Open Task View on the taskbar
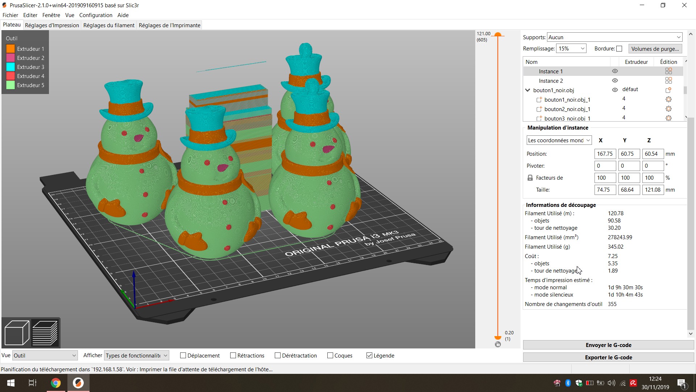Viewport: 696px width, 392px height. (x=33, y=383)
